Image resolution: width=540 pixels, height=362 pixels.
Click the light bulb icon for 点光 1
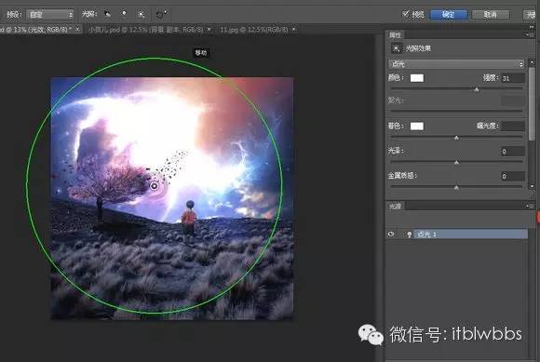409,235
